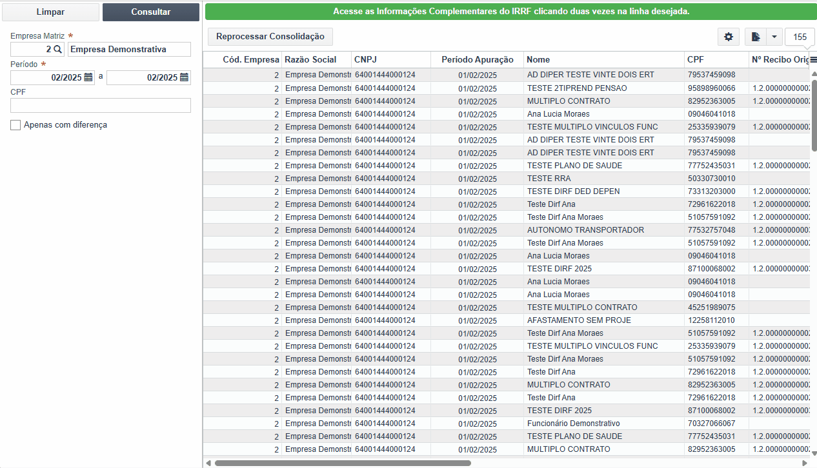Screen dimensions: 817x468
Task: Open the grid column menu icon
Action: 813,59
